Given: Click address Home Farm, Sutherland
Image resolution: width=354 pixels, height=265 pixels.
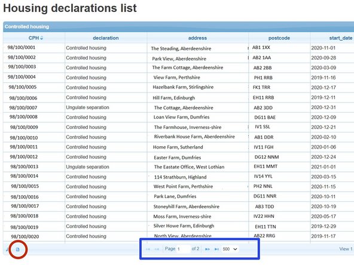Looking at the screenshot, I should [178, 147].
